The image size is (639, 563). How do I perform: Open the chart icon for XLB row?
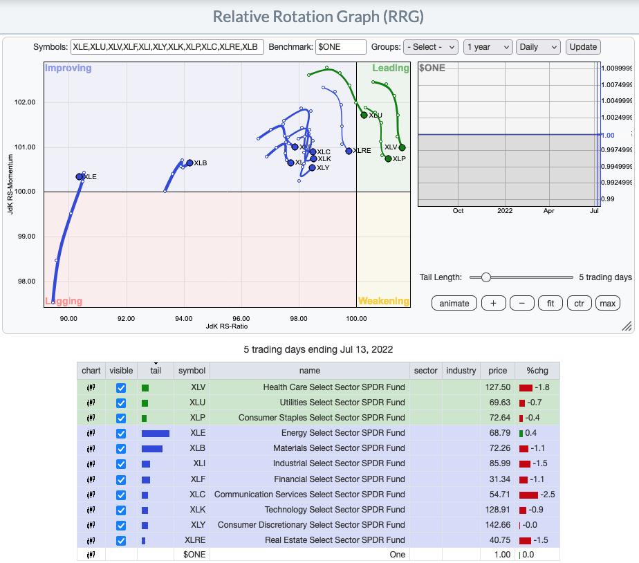coord(91,448)
